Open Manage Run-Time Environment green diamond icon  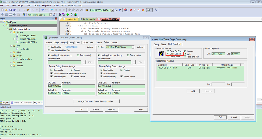68,15
